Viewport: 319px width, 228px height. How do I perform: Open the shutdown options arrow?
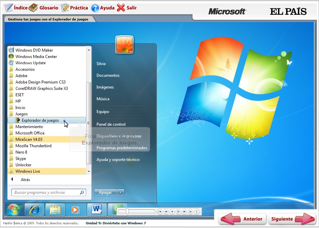120,192
